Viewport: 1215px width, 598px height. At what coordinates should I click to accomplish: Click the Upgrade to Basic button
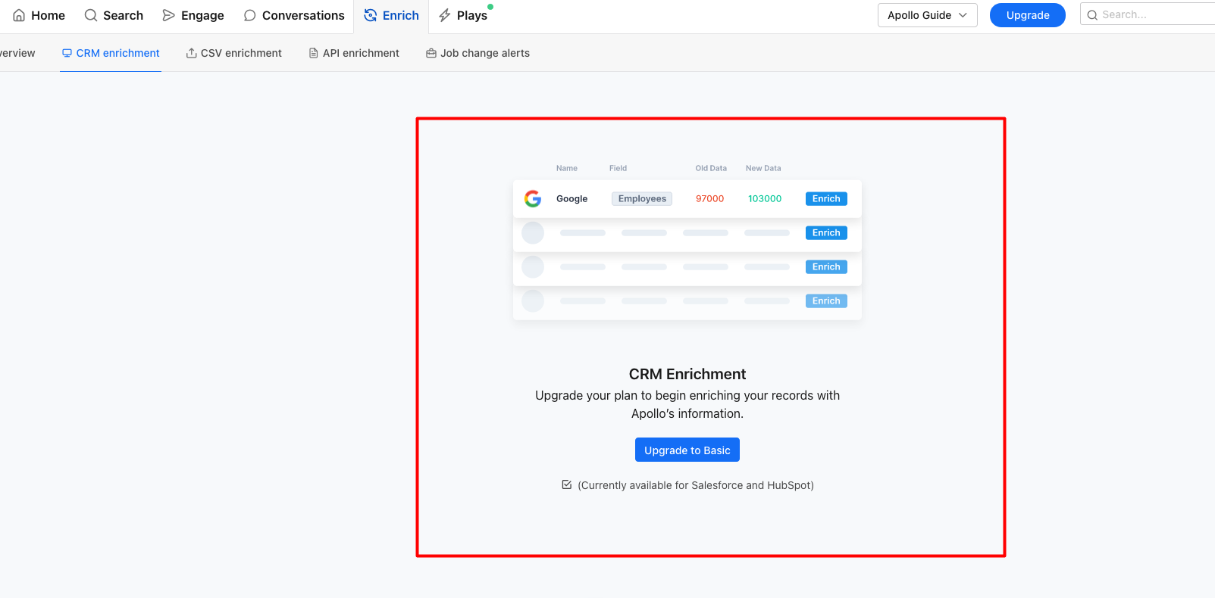click(687, 450)
